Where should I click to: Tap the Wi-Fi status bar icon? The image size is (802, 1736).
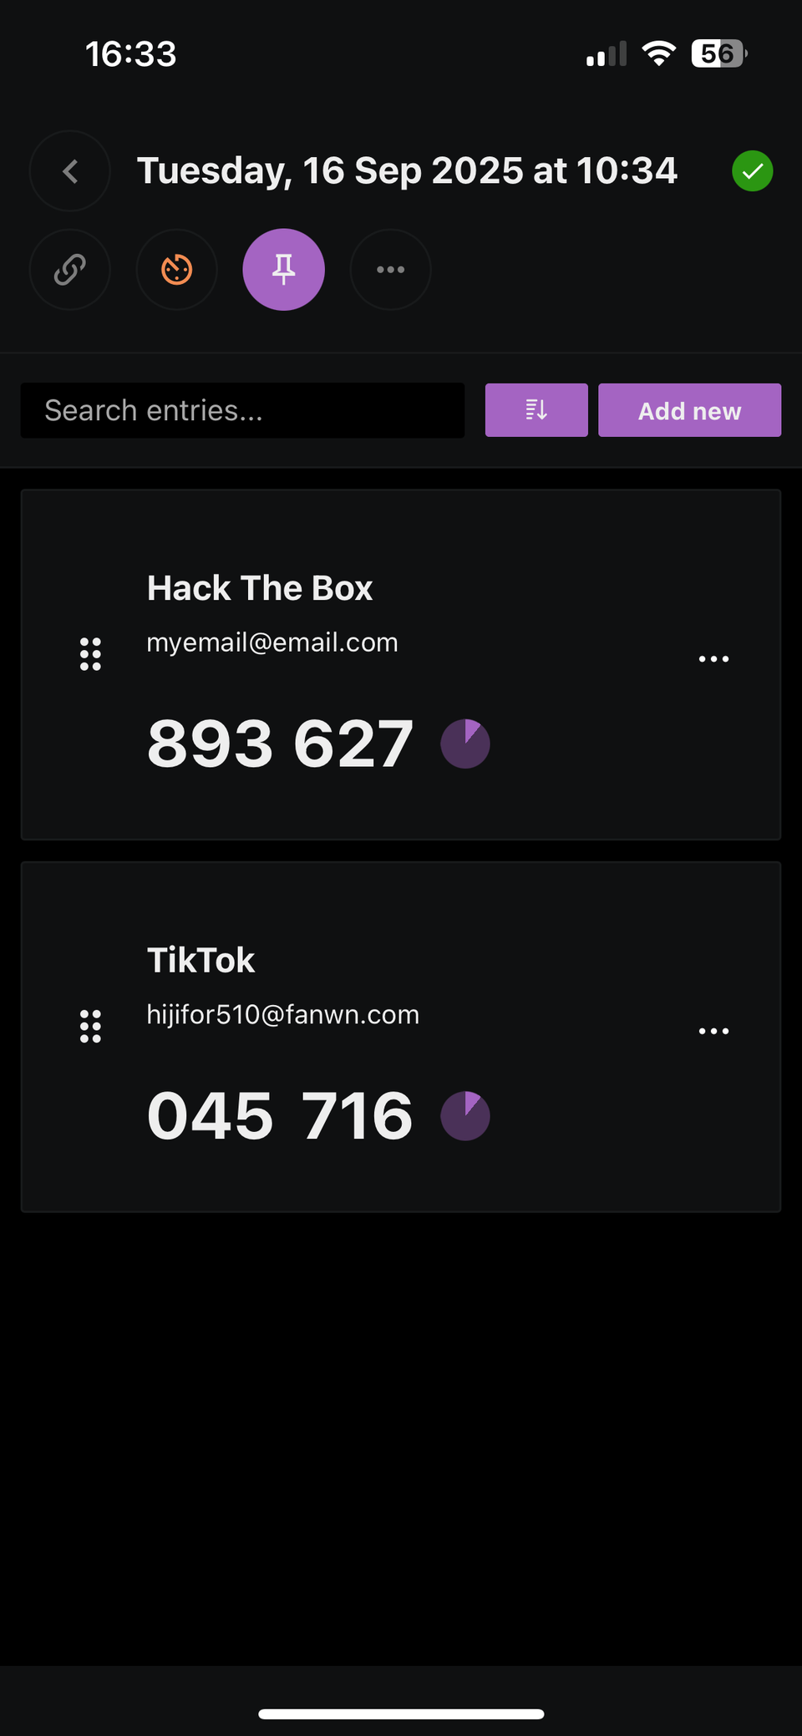[659, 54]
